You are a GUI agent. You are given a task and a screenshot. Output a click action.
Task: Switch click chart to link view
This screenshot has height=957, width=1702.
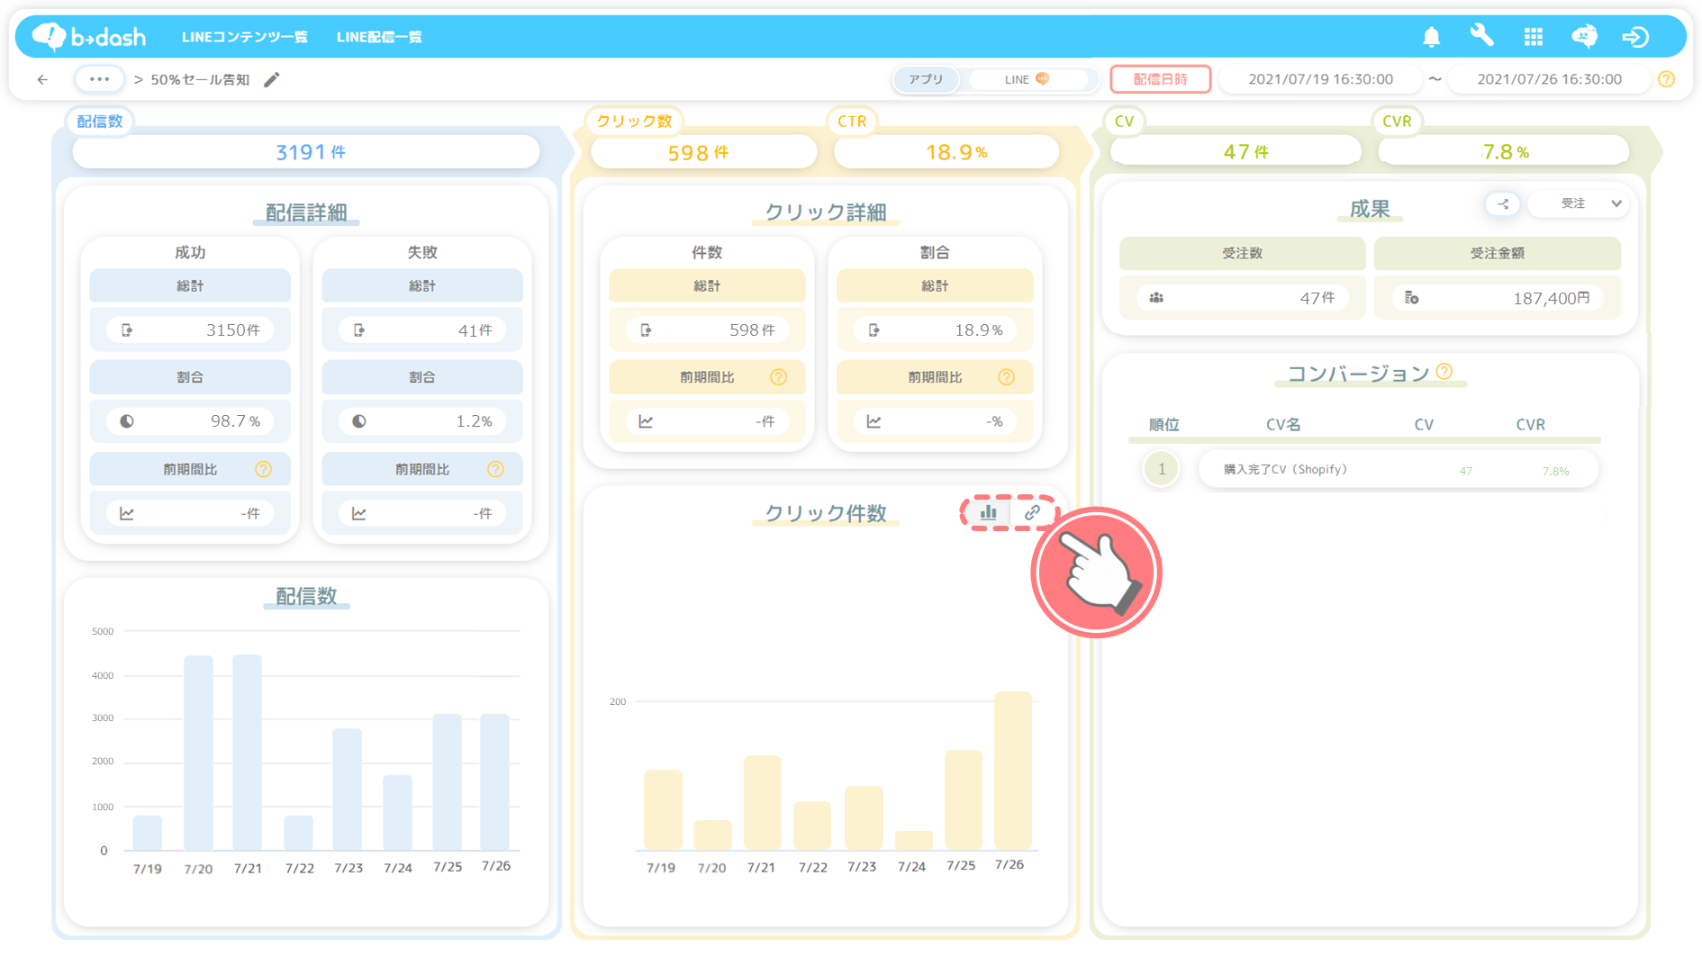point(1032,512)
